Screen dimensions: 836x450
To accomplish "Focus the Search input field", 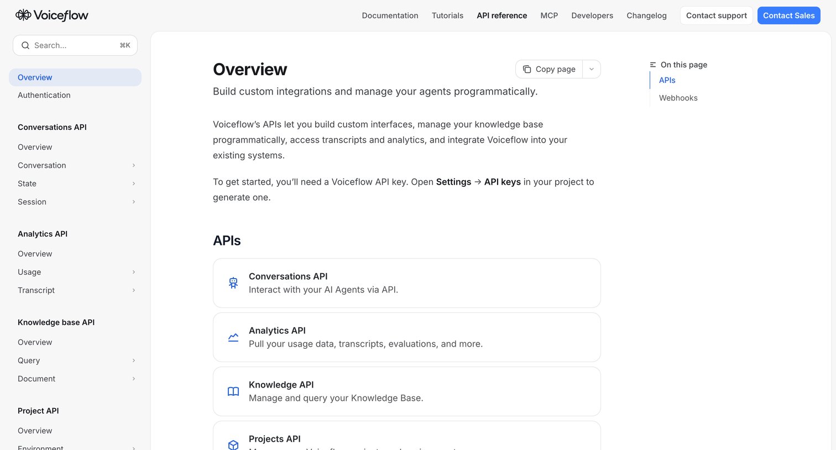I will pyautogui.click(x=75, y=45).
